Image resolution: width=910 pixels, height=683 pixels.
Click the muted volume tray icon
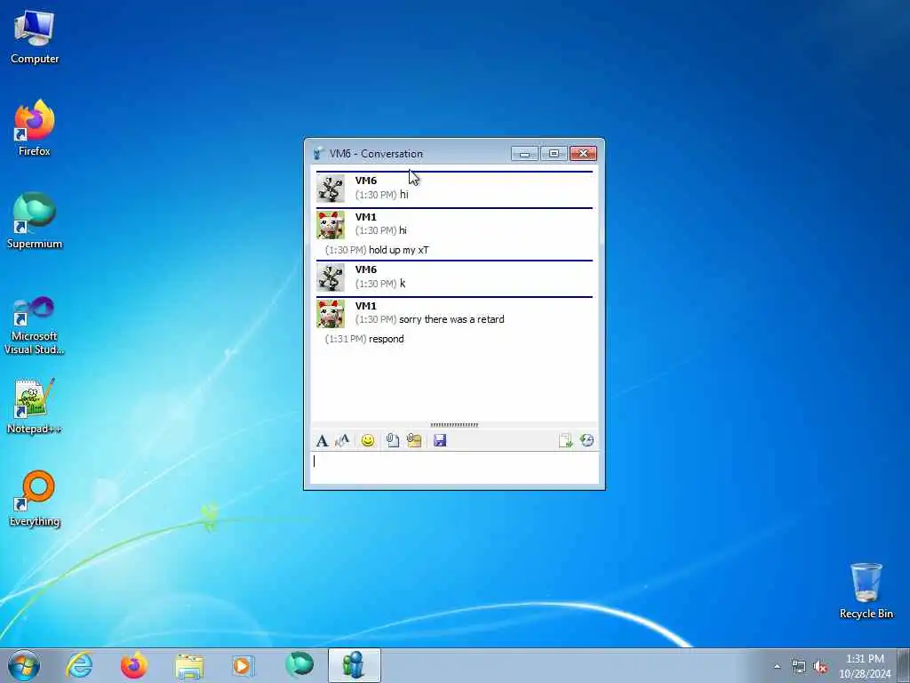820,667
